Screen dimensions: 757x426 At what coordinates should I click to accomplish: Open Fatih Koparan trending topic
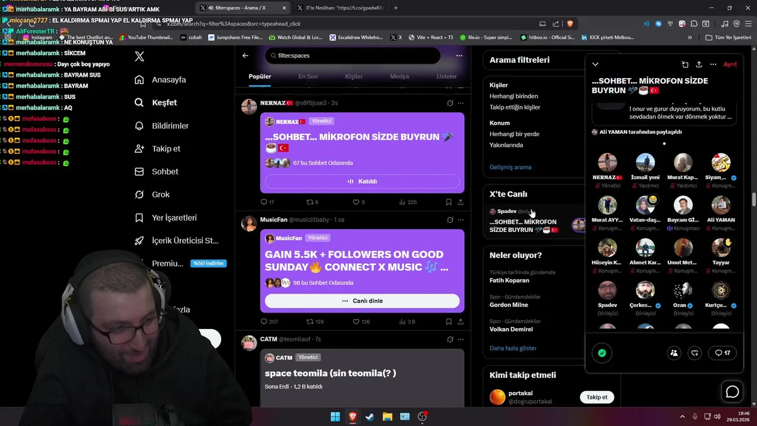point(509,280)
